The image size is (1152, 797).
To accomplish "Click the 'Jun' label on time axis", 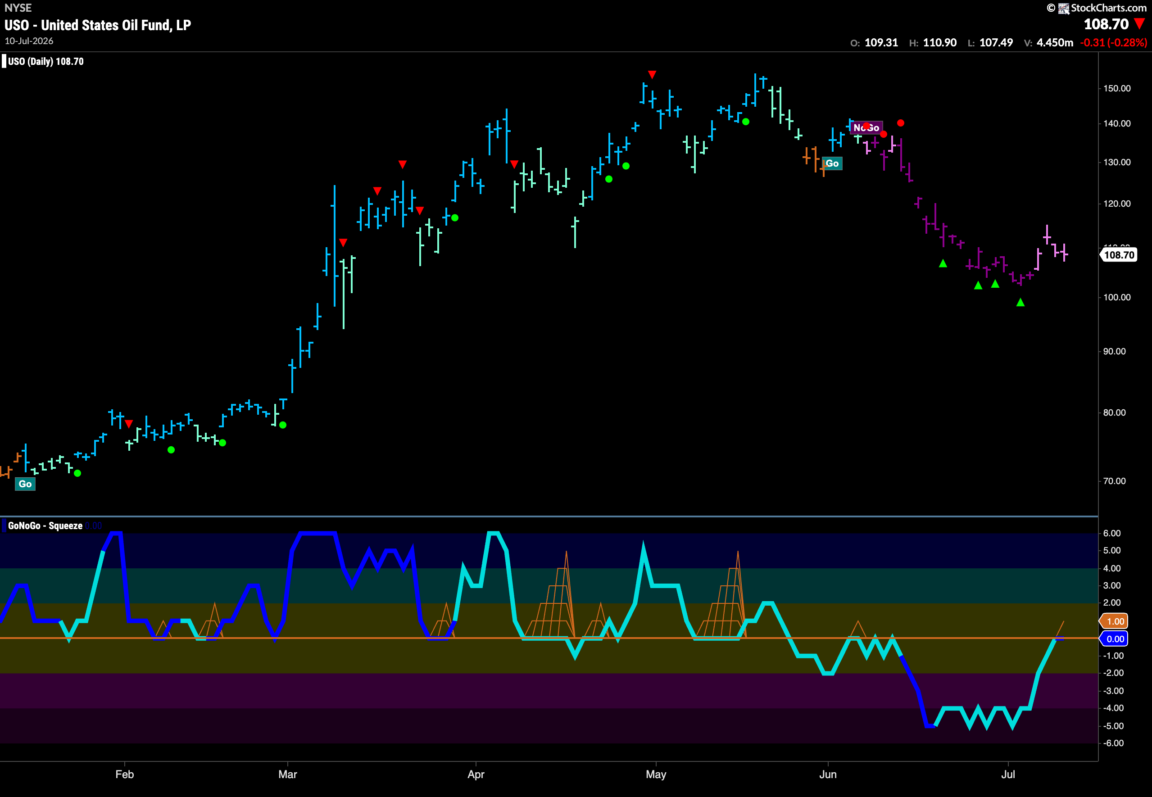I will (x=828, y=774).
